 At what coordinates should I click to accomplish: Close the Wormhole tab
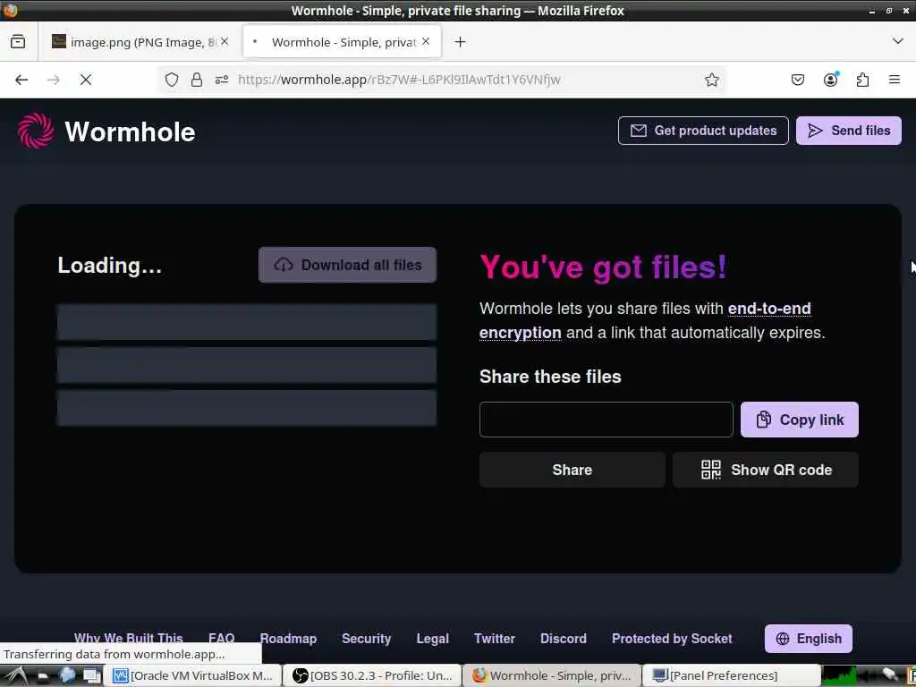click(x=426, y=41)
